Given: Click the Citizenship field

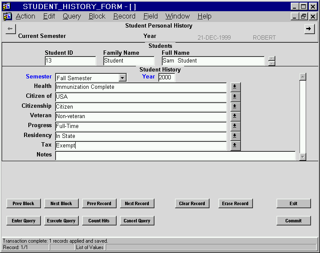Looking at the screenshot, I should tap(141, 107).
